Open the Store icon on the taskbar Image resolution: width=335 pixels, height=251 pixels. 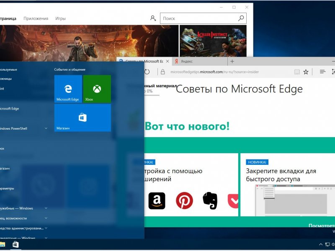(15, 245)
